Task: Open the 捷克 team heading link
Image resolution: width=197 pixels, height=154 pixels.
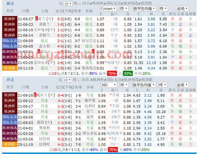Action: tap(10, 4)
